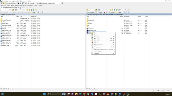Click remote panel select files plus icon
The height and width of the screenshot is (96, 172).
124,12
